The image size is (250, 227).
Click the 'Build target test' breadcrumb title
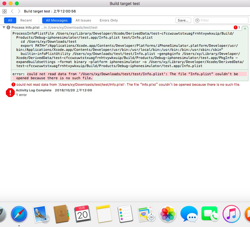(x=50, y=11)
